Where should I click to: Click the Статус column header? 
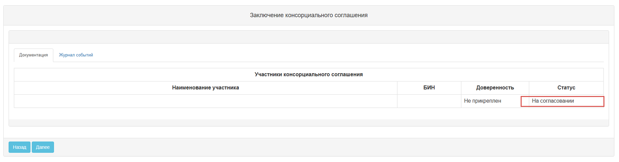566,88
